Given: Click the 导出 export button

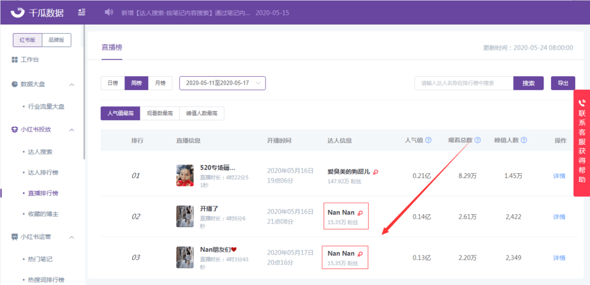Looking at the screenshot, I should [563, 83].
